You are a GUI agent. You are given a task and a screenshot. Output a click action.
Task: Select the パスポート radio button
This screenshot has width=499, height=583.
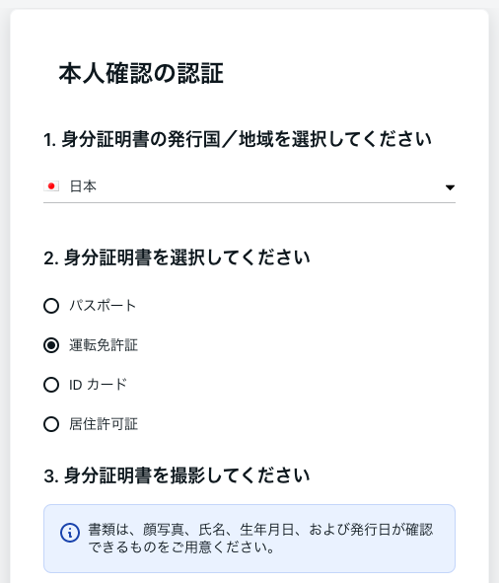coord(51,306)
